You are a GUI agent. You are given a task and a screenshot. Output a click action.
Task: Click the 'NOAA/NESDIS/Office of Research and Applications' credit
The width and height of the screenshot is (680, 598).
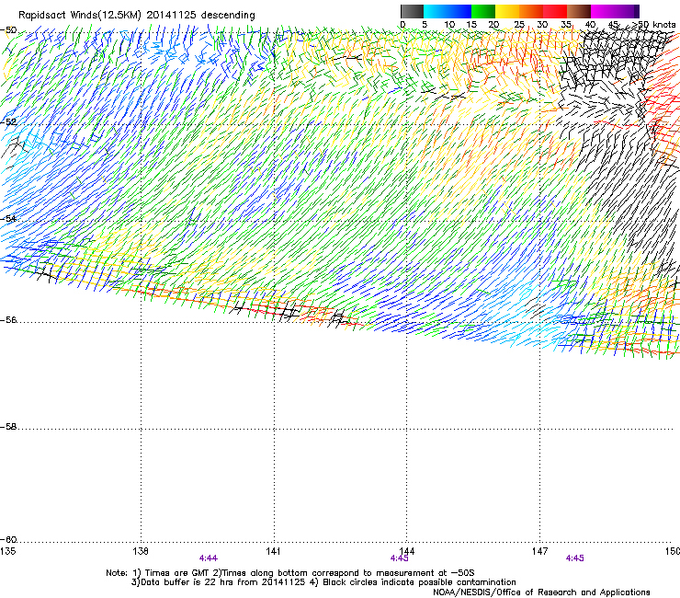pyautogui.click(x=541, y=592)
